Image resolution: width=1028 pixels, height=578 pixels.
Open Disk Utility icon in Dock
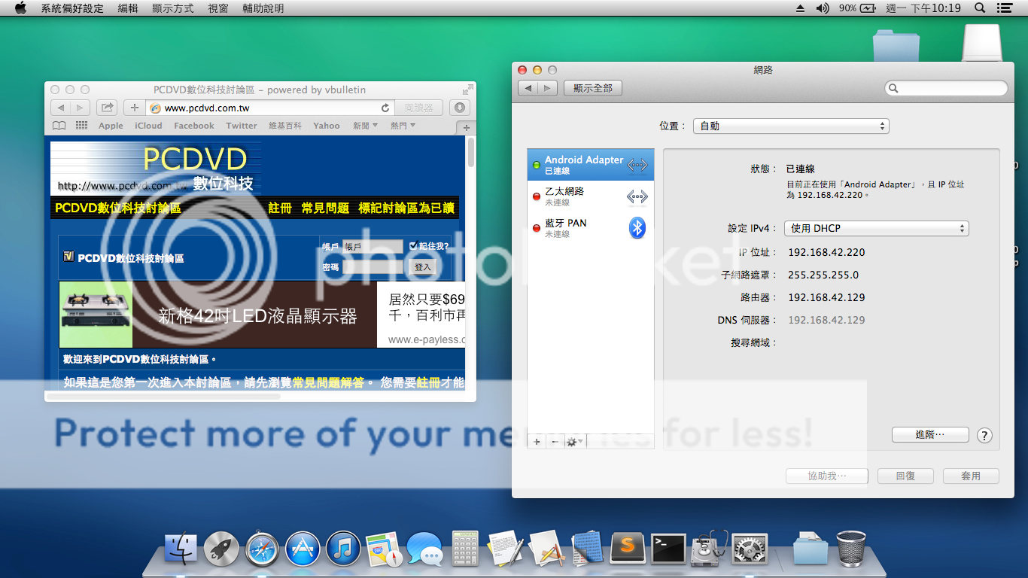[x=709, y=549]
